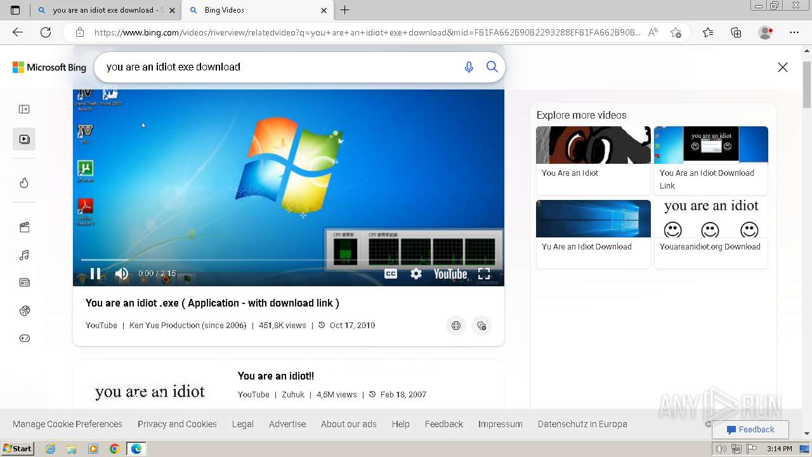The height and width of the screenshot is (457, 812).
Task: Close the Bing Videos tab
Action: [x=324, y=10]
